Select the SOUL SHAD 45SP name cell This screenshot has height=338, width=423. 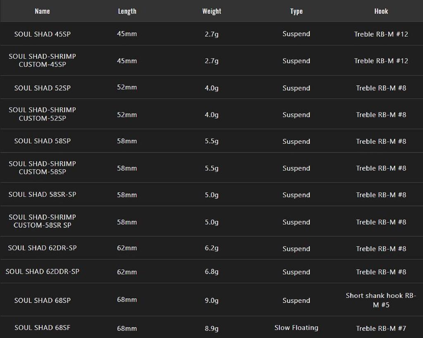pyautogui.click(x=42, y=34)
